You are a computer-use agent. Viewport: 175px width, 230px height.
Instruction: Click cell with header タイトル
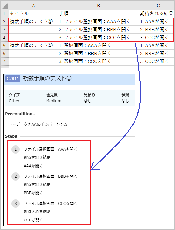33,14
